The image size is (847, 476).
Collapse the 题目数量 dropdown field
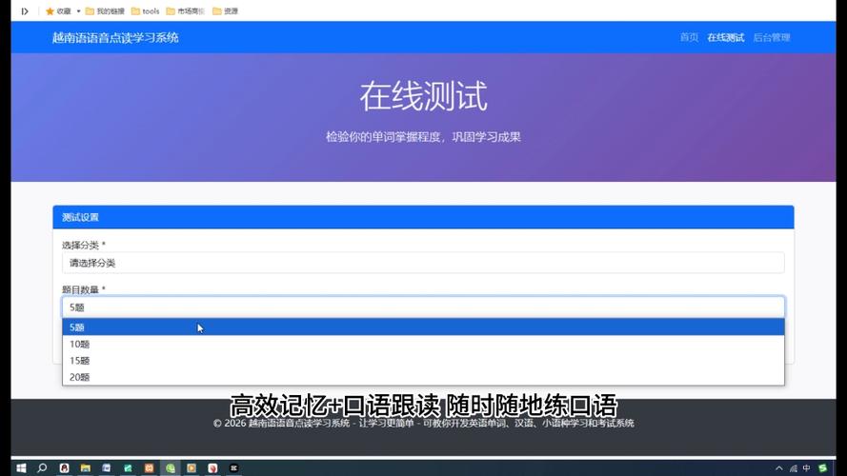click(423, 307)
